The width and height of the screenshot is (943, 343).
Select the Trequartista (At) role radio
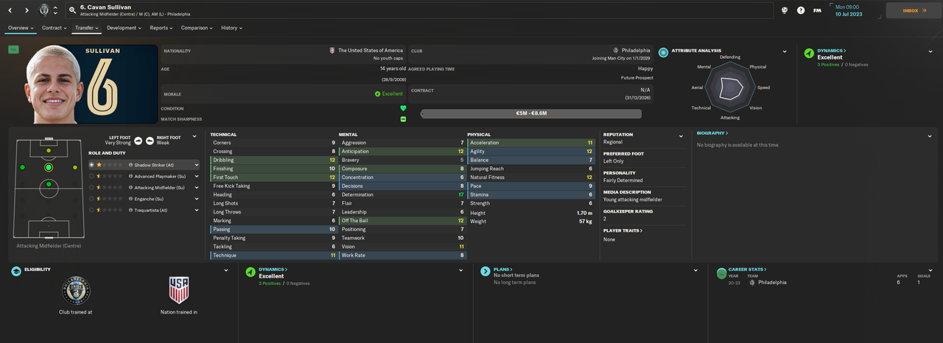coord(92,210)
